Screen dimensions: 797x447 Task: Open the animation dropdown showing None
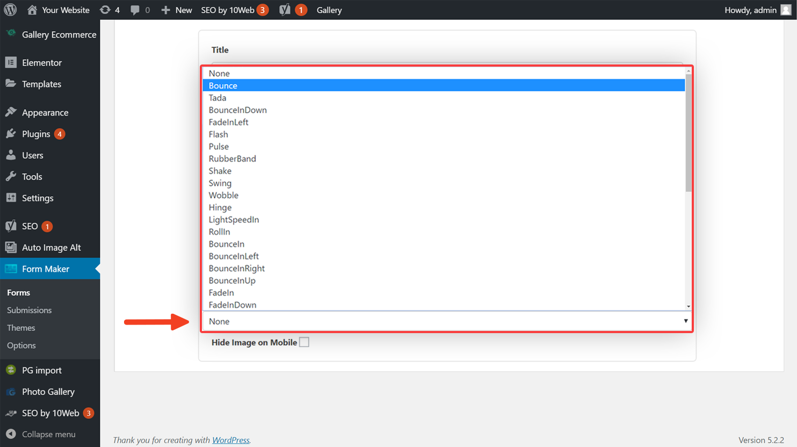pos(447,321)
